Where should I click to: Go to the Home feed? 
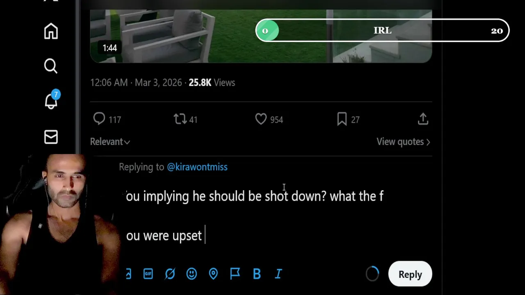tap(51, 32)
